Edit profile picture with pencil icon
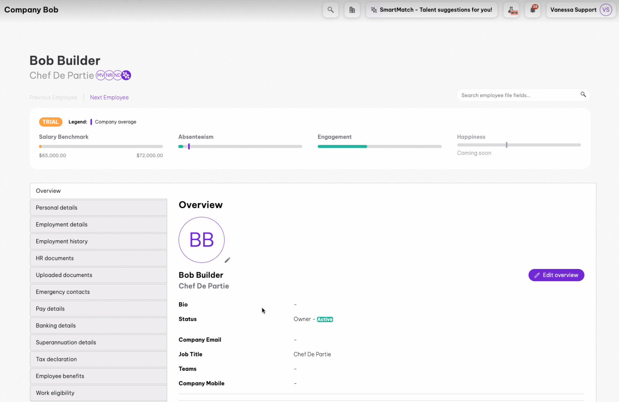 tap(227, 260)
